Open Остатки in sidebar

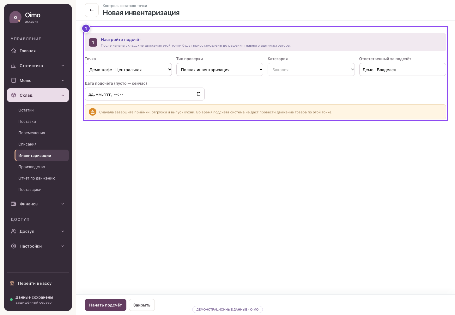[x=42, y=110]
